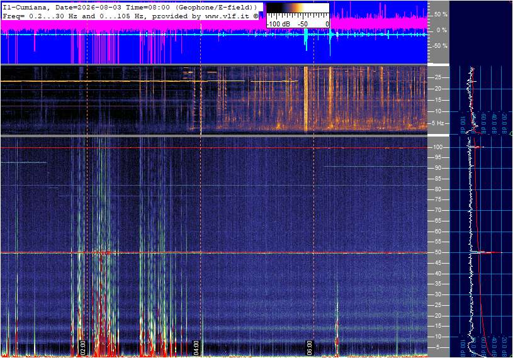Click the 65 frequency axis label
Viewport: 513px width, 358px height.
(437, 221)
